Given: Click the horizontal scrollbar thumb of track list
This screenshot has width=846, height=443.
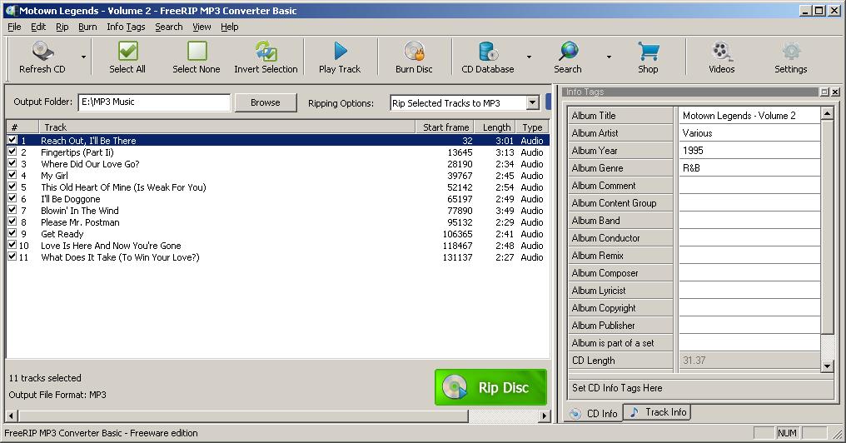Looking at the screenshot, I should point(243,416).
